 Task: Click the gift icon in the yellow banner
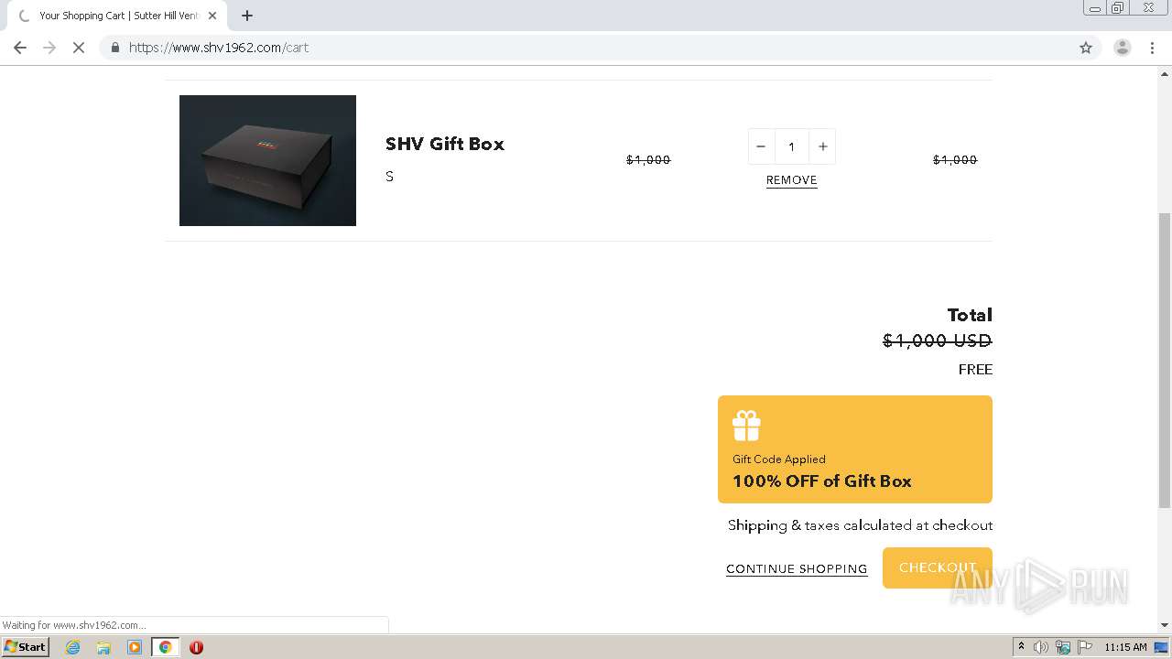[x=746, y=426]
